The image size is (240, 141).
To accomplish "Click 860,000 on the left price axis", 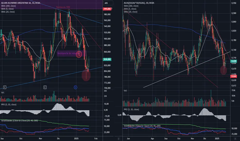I will 107,52.
